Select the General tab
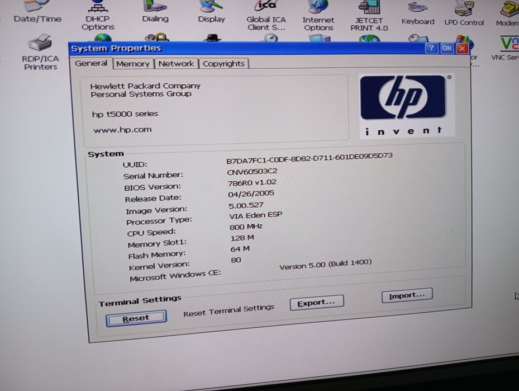519x391 pixels. [91, 63]
